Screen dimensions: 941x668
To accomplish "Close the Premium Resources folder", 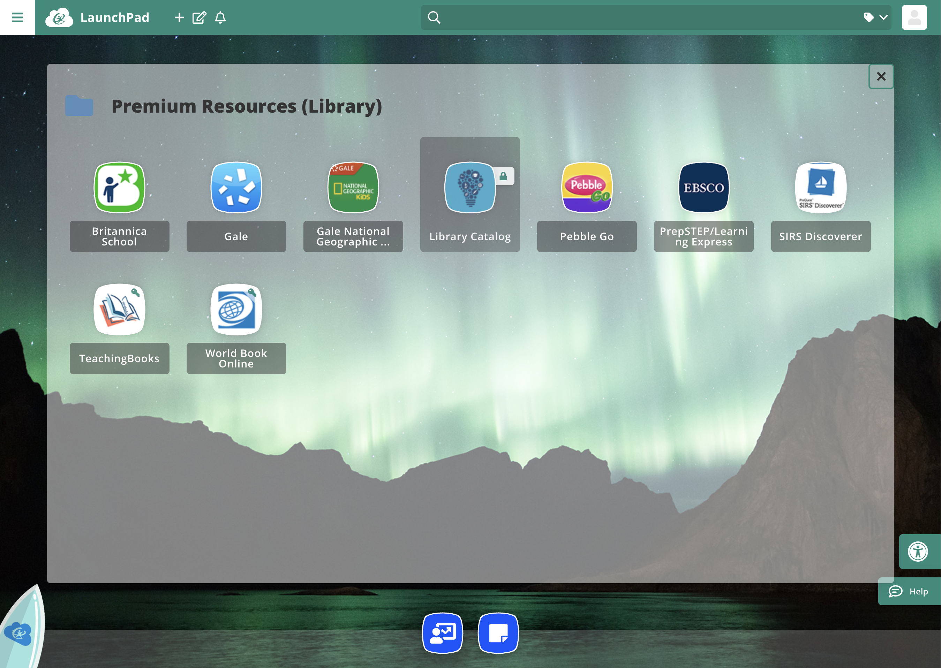I will [881, 76].
